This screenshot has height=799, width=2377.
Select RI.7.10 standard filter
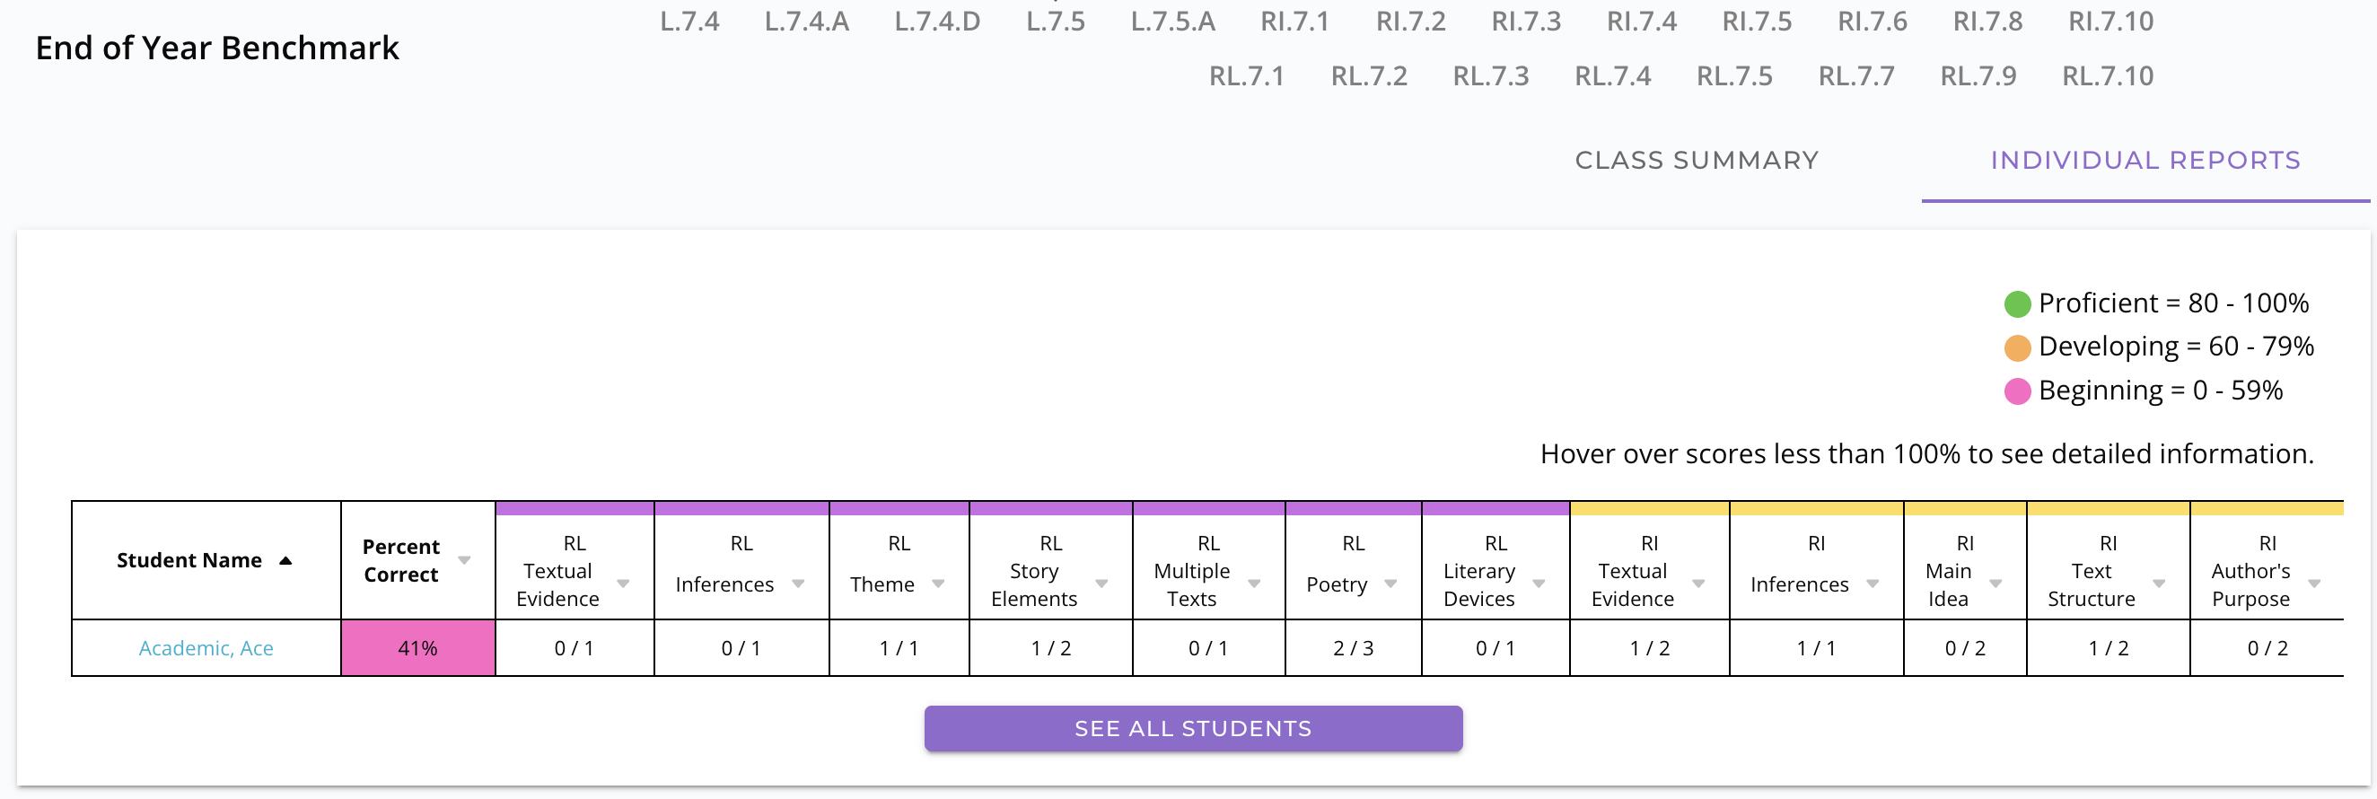[2110, 22]
